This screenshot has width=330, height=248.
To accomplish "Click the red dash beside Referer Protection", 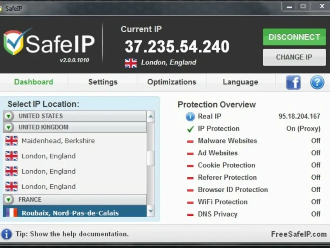I will tap(190, 178).
